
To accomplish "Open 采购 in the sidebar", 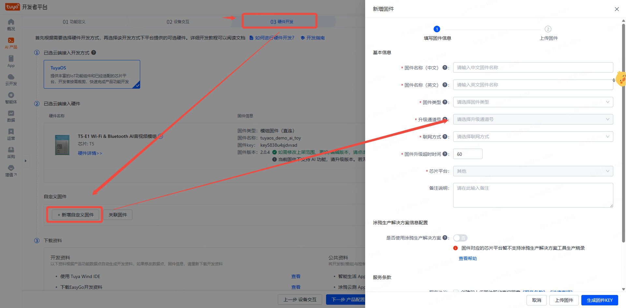I will click(11, 153).
